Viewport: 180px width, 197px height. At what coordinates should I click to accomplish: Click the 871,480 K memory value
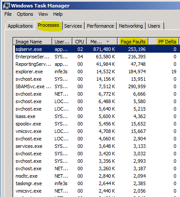pos(104,49)
